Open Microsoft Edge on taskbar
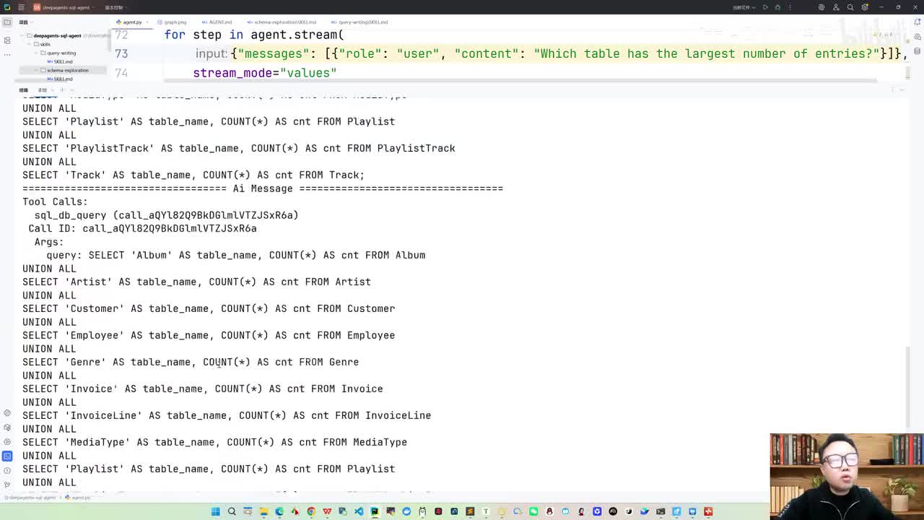924x520 pixels. click(279, 511)
